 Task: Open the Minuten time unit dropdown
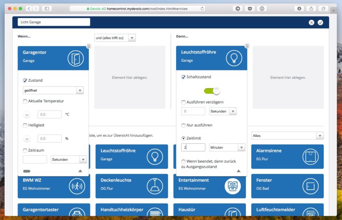[x=227, y=147]
